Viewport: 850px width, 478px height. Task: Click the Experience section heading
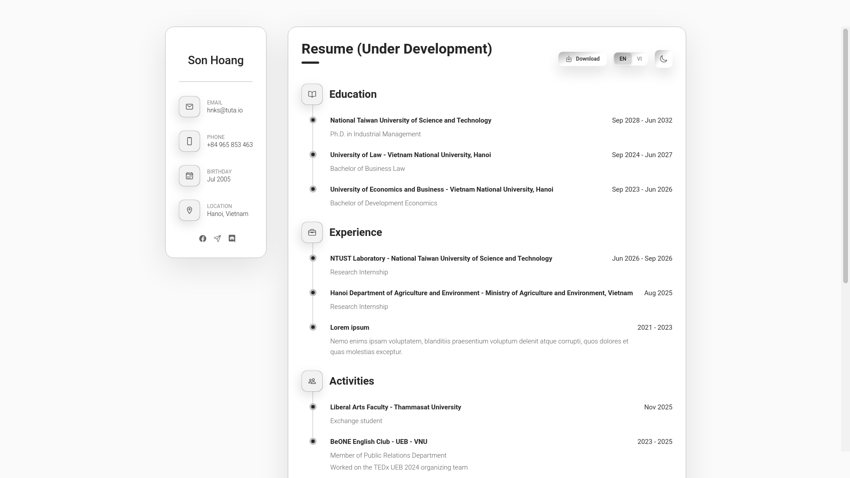[355, 232]
